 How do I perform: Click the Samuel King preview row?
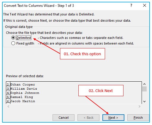(74, 97)
